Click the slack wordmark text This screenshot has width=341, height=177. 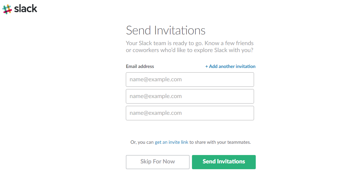point(26,9)
